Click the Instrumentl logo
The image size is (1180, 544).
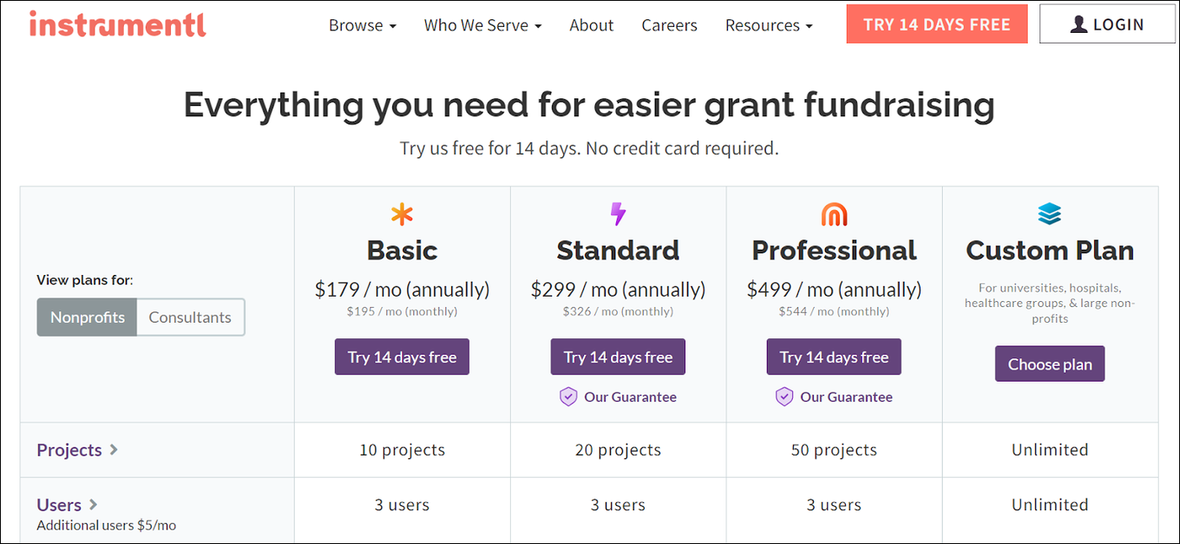(118, 24)
